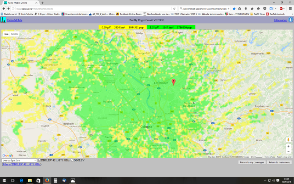The height and width of the screenshot is (184, 294).
Task: Go forward with the browser forward arrow
Action: [x=8, y=8]
